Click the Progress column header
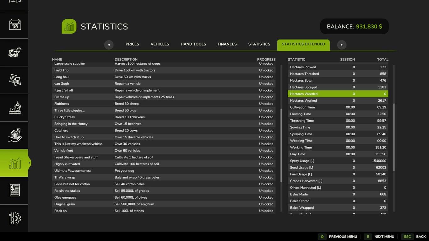 click(x=266, y=59)
